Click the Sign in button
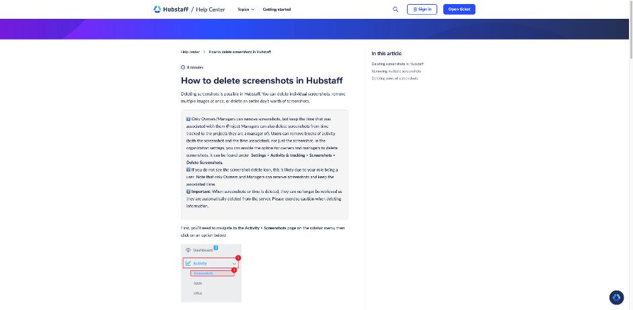633x310 pixels. 422,9
